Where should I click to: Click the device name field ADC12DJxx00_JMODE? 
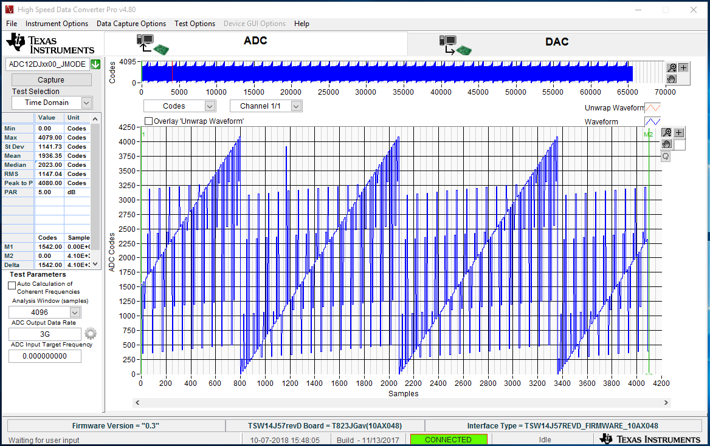pyautogui.click(x=47, y=64)
